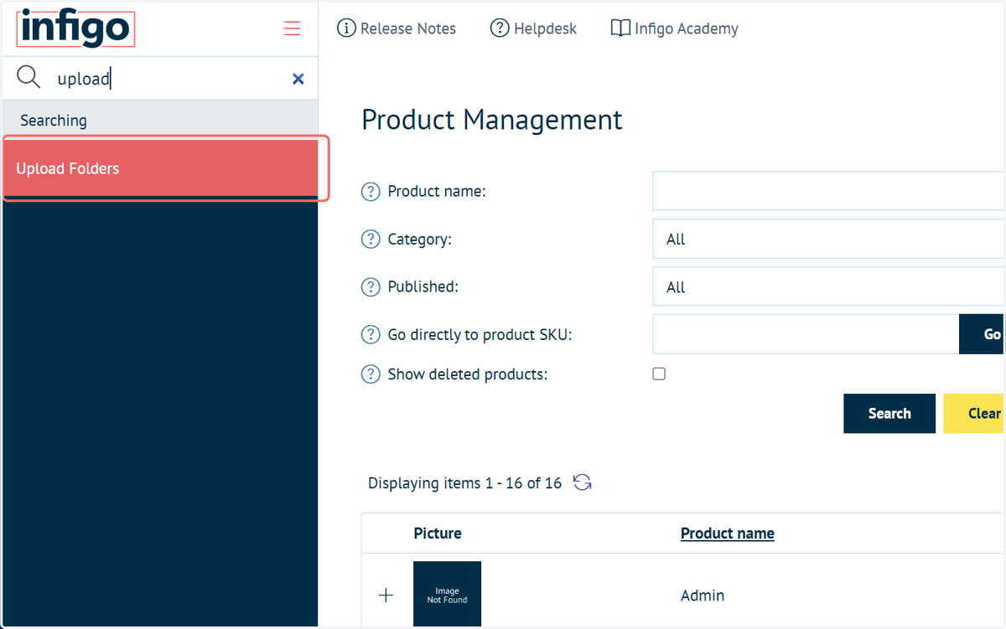Show help tooltip icon for Product name
The image size is (1006, 629).
(371, 192)
